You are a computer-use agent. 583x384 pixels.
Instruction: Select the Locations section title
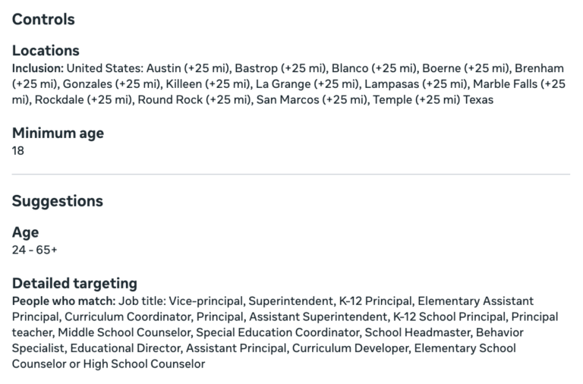[x=46, y=51]
